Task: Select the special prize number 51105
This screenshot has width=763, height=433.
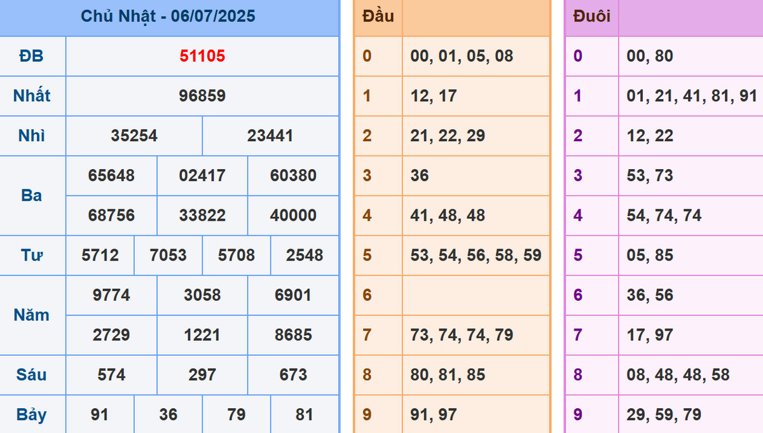Action: (x=202, y=56)
